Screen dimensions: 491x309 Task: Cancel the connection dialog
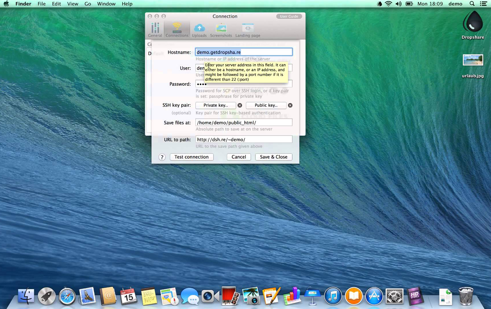(x=239, y=157)
